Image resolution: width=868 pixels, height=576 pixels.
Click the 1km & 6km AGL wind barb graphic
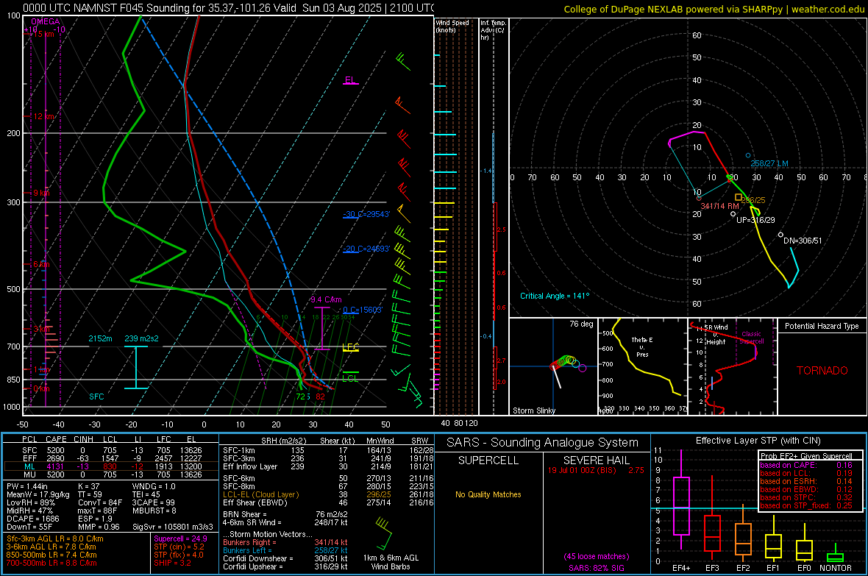383,532
